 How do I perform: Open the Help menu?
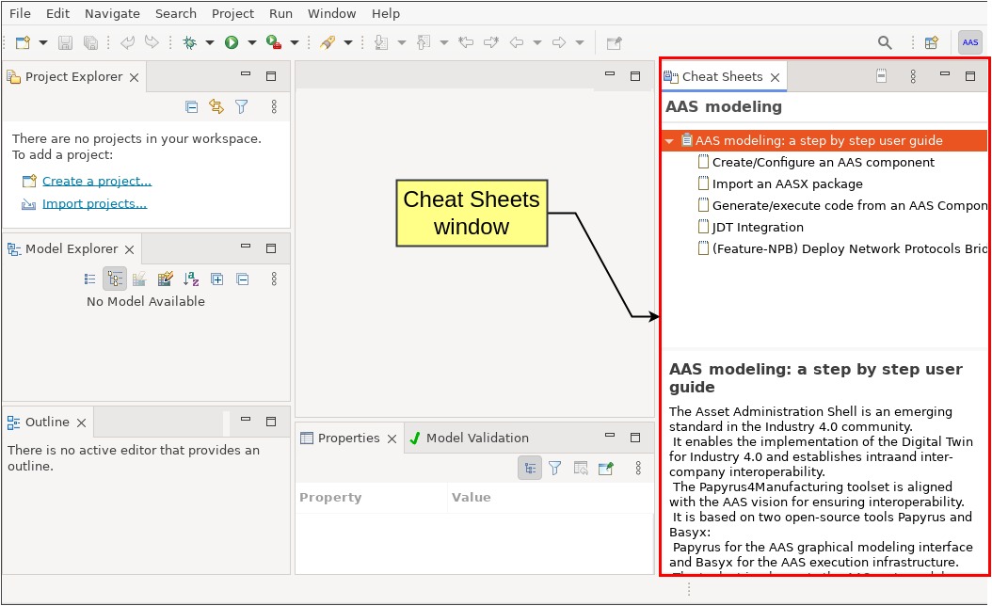point(385,13)
